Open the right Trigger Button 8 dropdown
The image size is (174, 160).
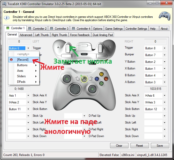tap(164, 48)
